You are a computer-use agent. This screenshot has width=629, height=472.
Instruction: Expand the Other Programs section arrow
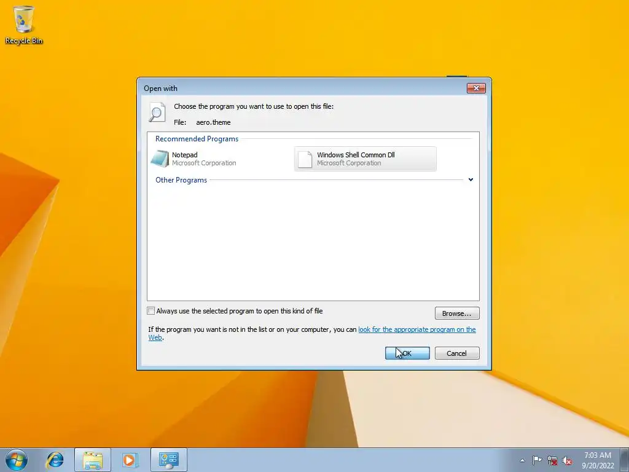pos(471,179)
